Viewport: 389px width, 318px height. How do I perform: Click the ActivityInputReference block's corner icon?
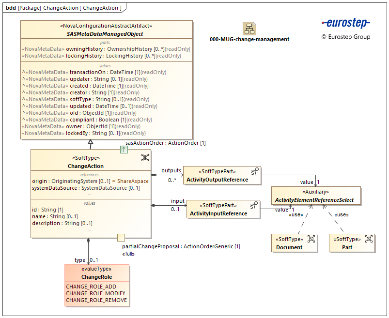(253, 205)
